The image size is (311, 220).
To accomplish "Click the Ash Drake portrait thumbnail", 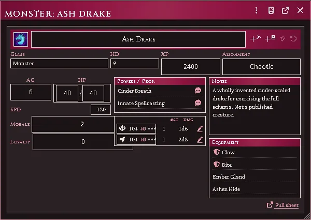I will coord(21,39).
